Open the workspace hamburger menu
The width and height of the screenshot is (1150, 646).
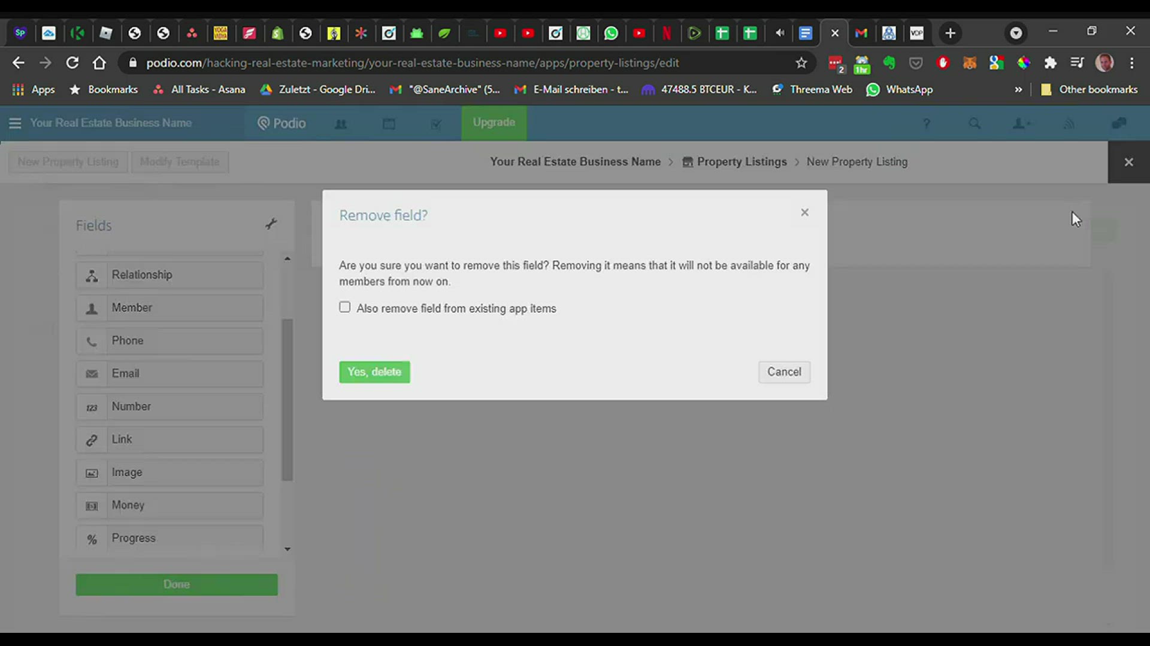point(15,123)
